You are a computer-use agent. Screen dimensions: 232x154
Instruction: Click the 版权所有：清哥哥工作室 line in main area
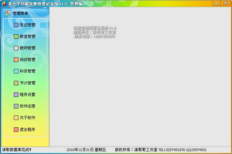pos(94,32)
